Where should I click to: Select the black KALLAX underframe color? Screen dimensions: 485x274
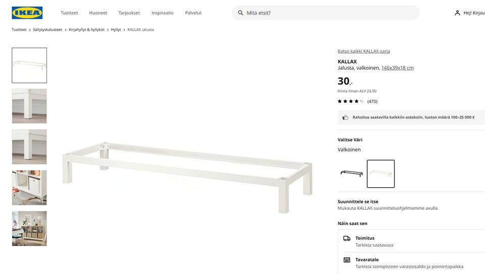tap(351, 174)
